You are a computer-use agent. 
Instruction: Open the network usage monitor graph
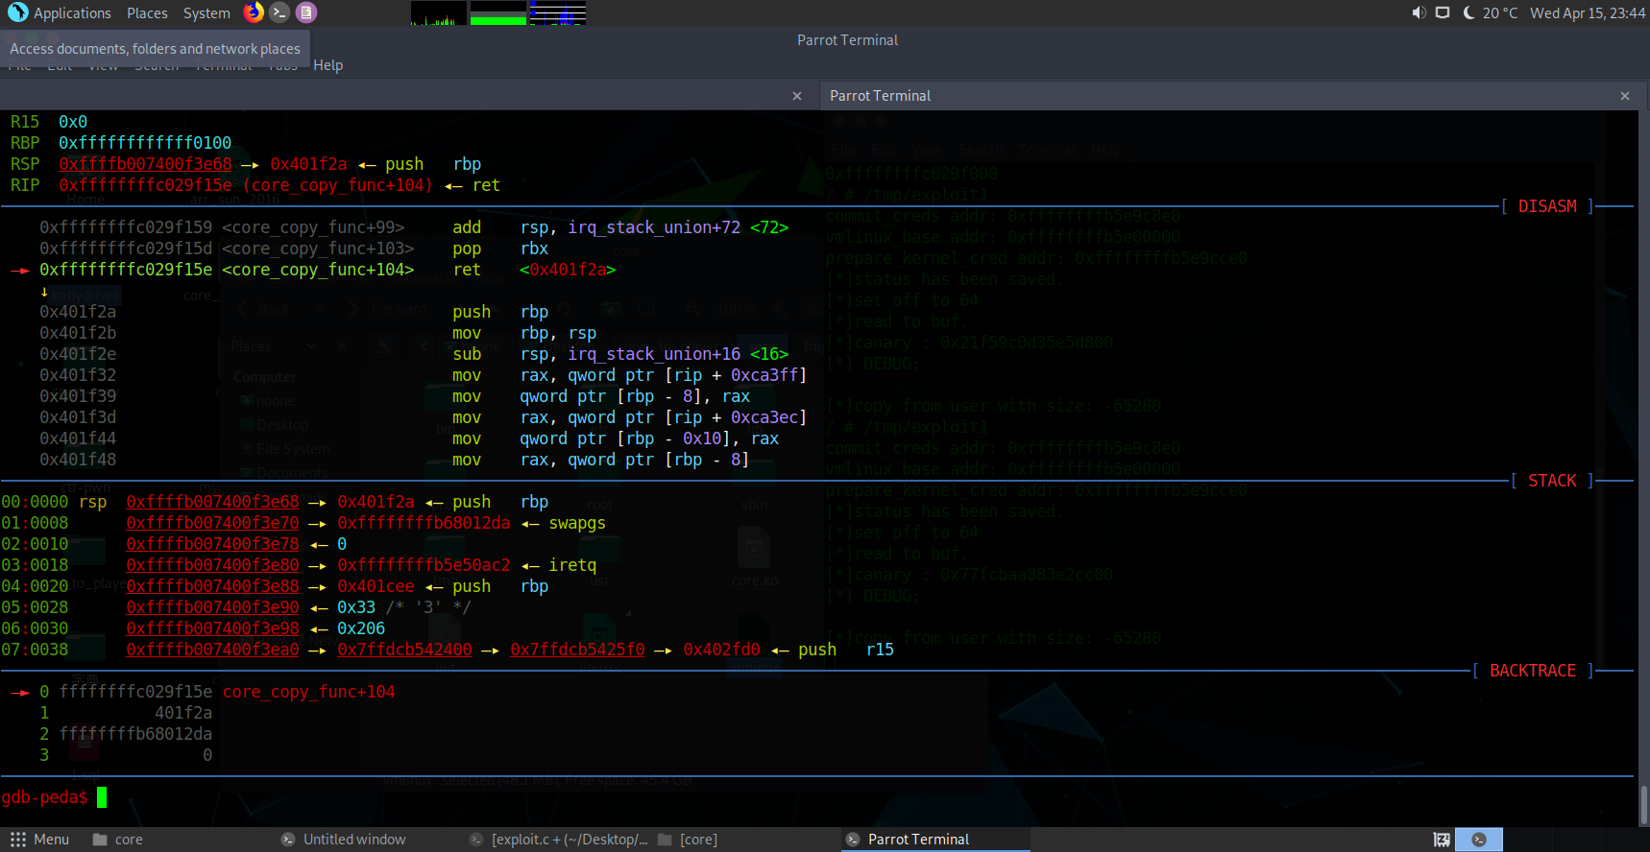(557, 12)
